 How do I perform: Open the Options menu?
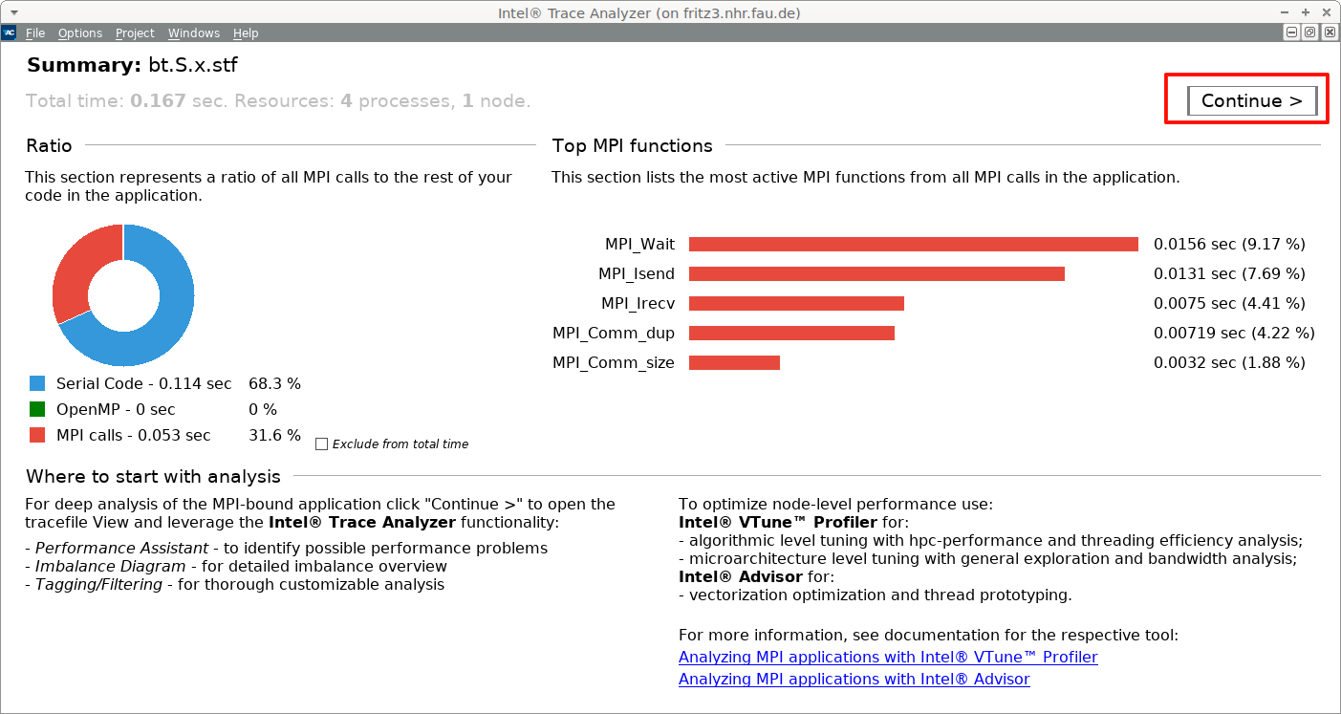[x=80, y=32]
